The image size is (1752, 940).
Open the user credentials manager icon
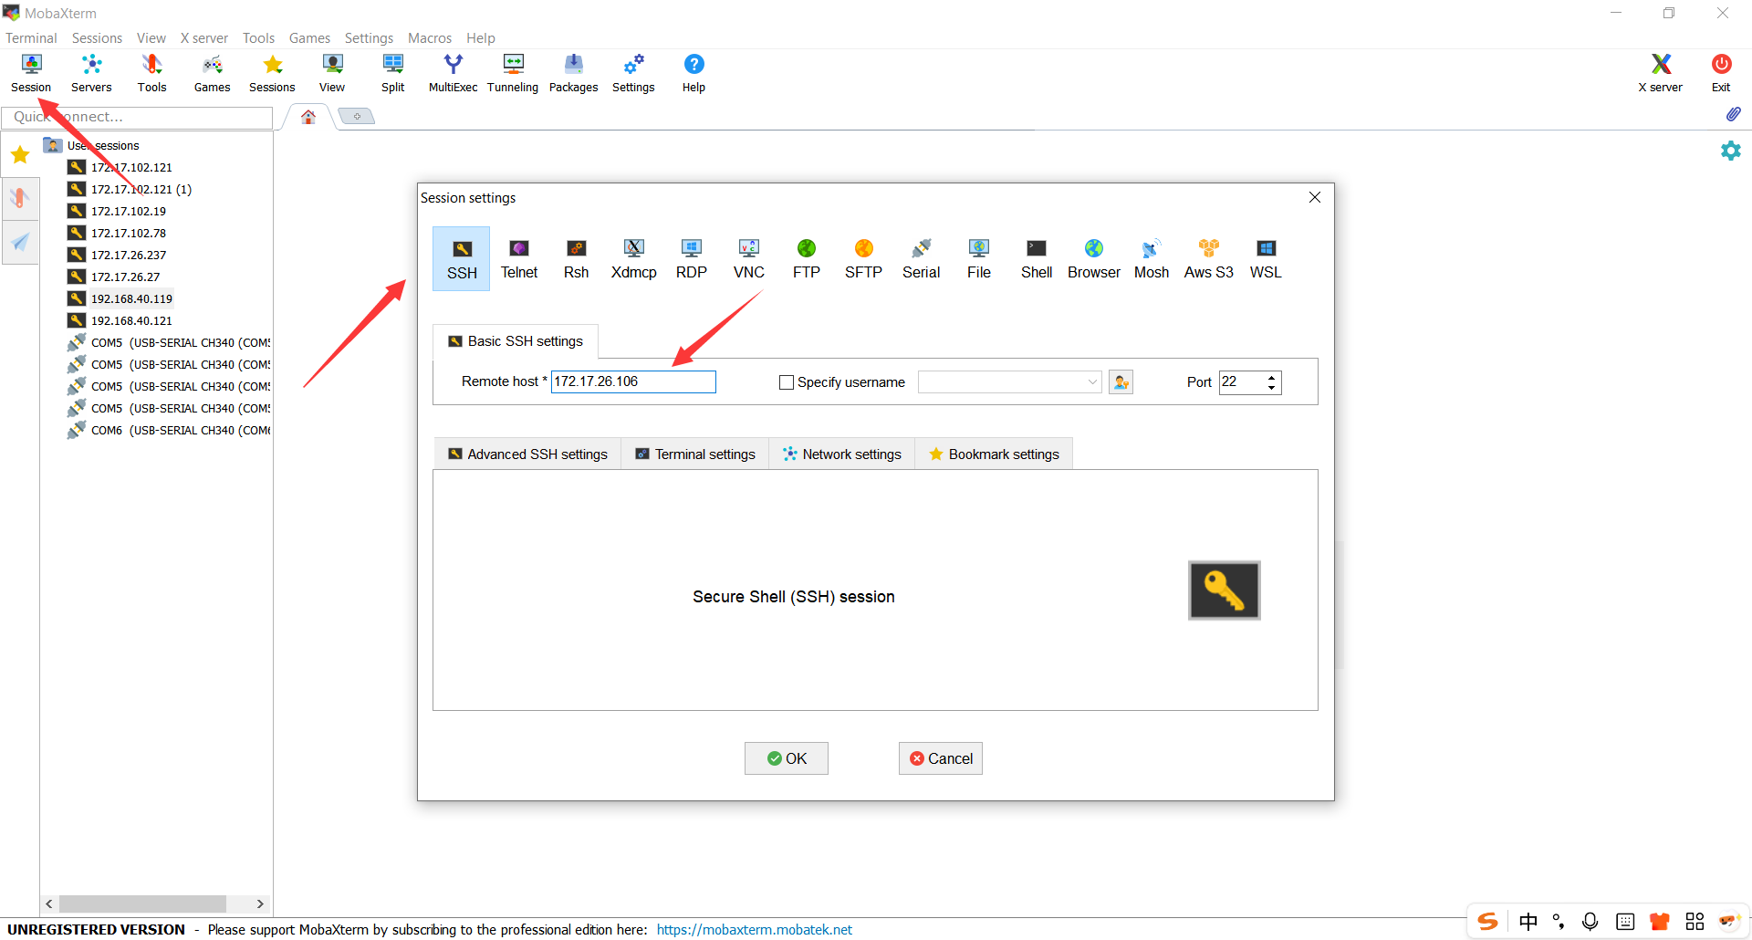(x=1121, y=382)
